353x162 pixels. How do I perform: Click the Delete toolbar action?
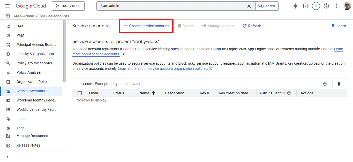(186, 26)
